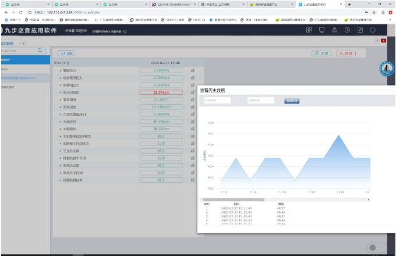The height and width of the screenshot is (256, 396).
Task: Click the search magnifier in left sidebar
Action: click(x=40, y=51)
